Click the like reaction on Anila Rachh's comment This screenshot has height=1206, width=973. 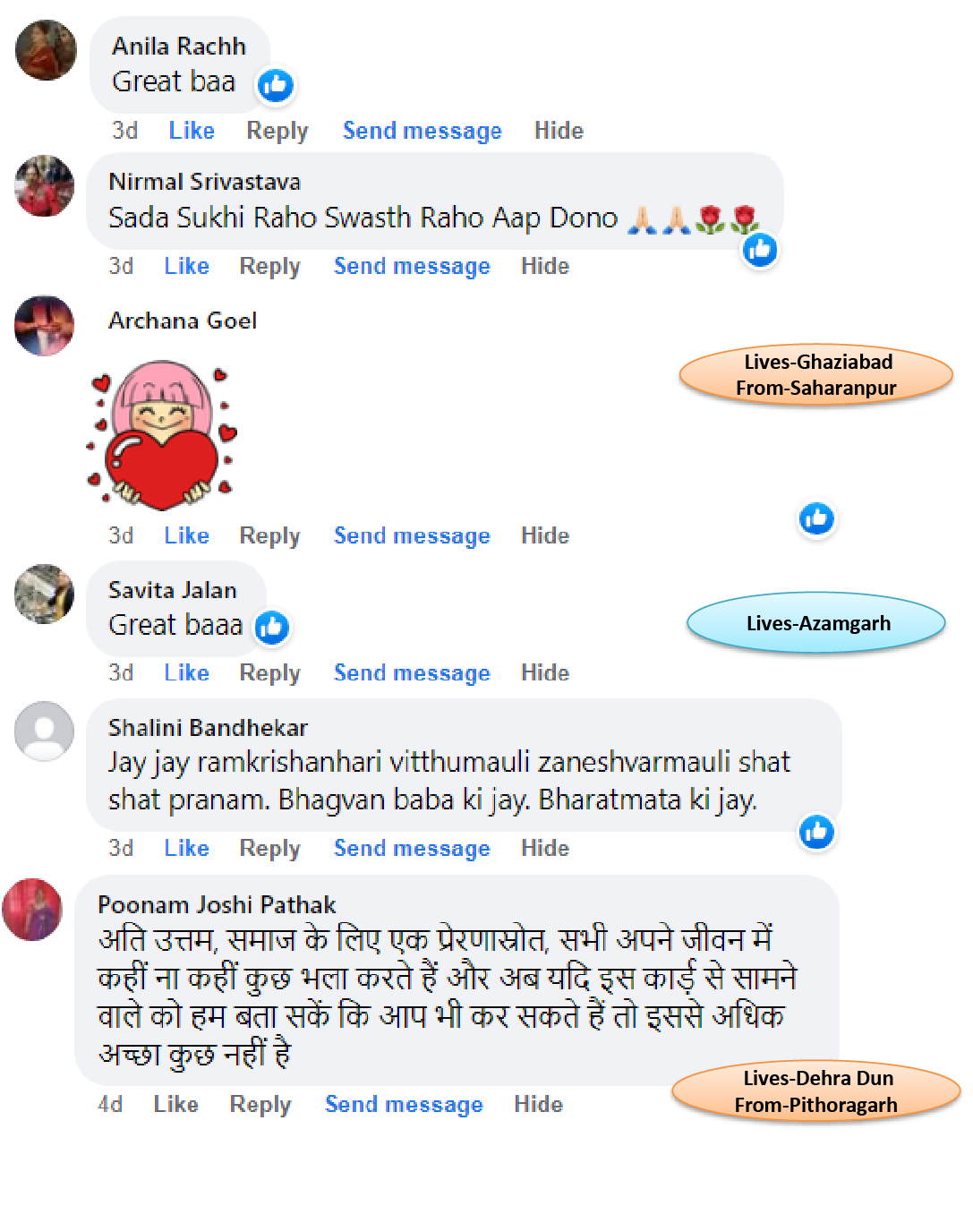(276, 85)
